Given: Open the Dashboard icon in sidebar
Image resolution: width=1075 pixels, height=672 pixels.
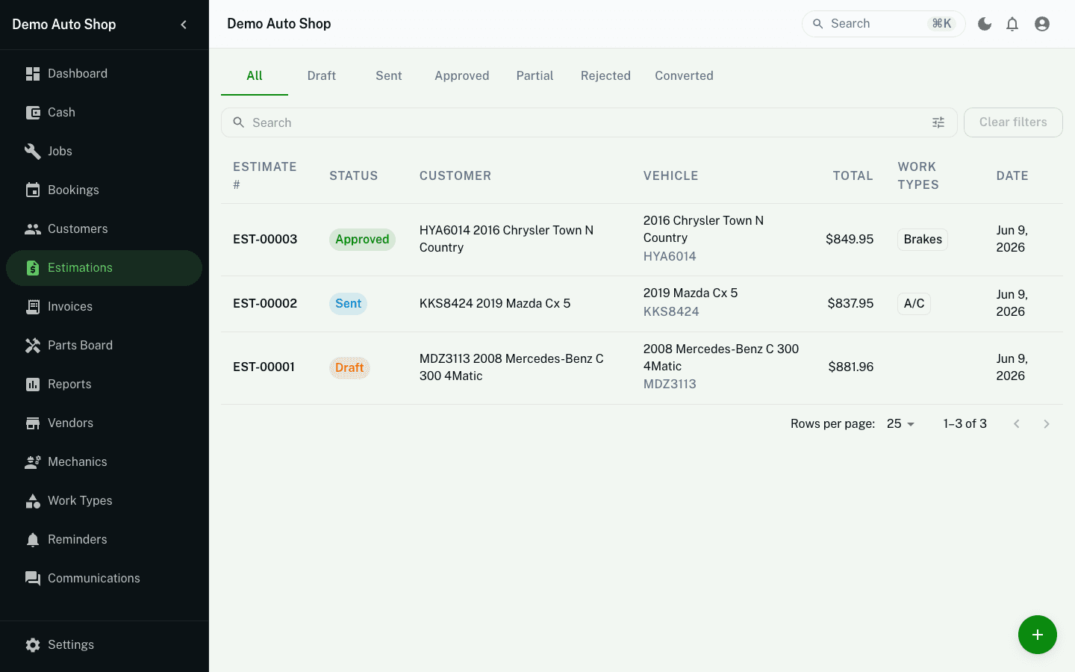Looking at the screenshot, I should click(x=33, y=74).
